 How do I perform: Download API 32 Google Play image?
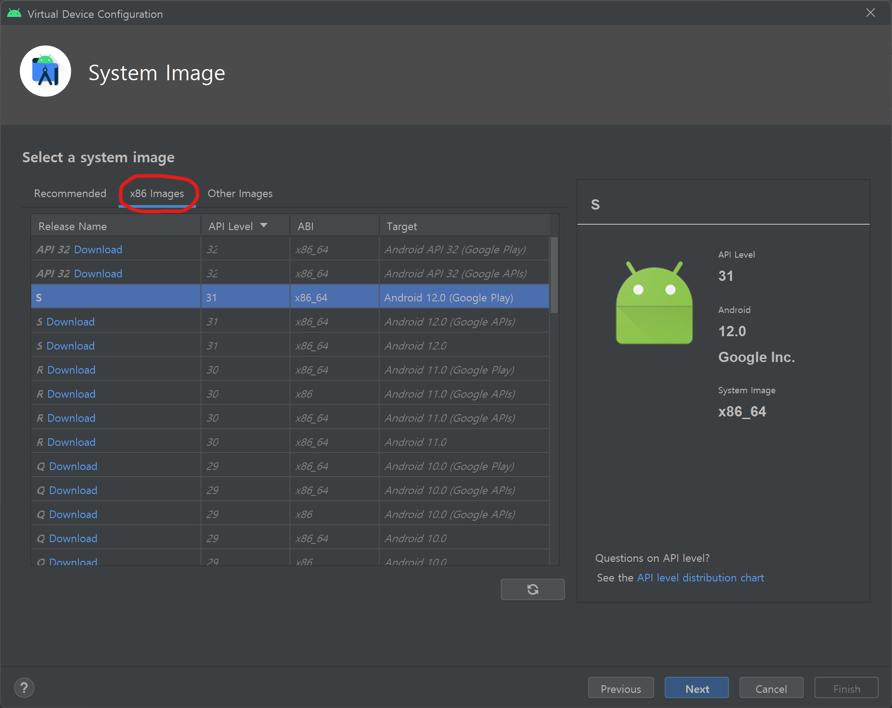pyautogui.click(x=98, y=250)
